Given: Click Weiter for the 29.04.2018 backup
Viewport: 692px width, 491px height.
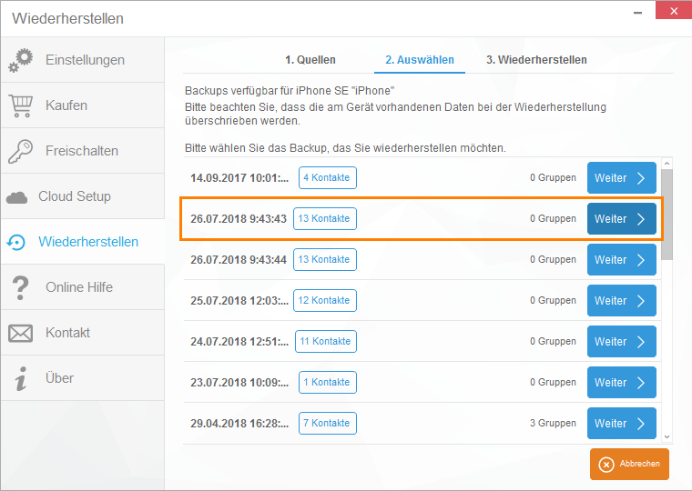Looking at the screenshot, I should tap(621, 423).
